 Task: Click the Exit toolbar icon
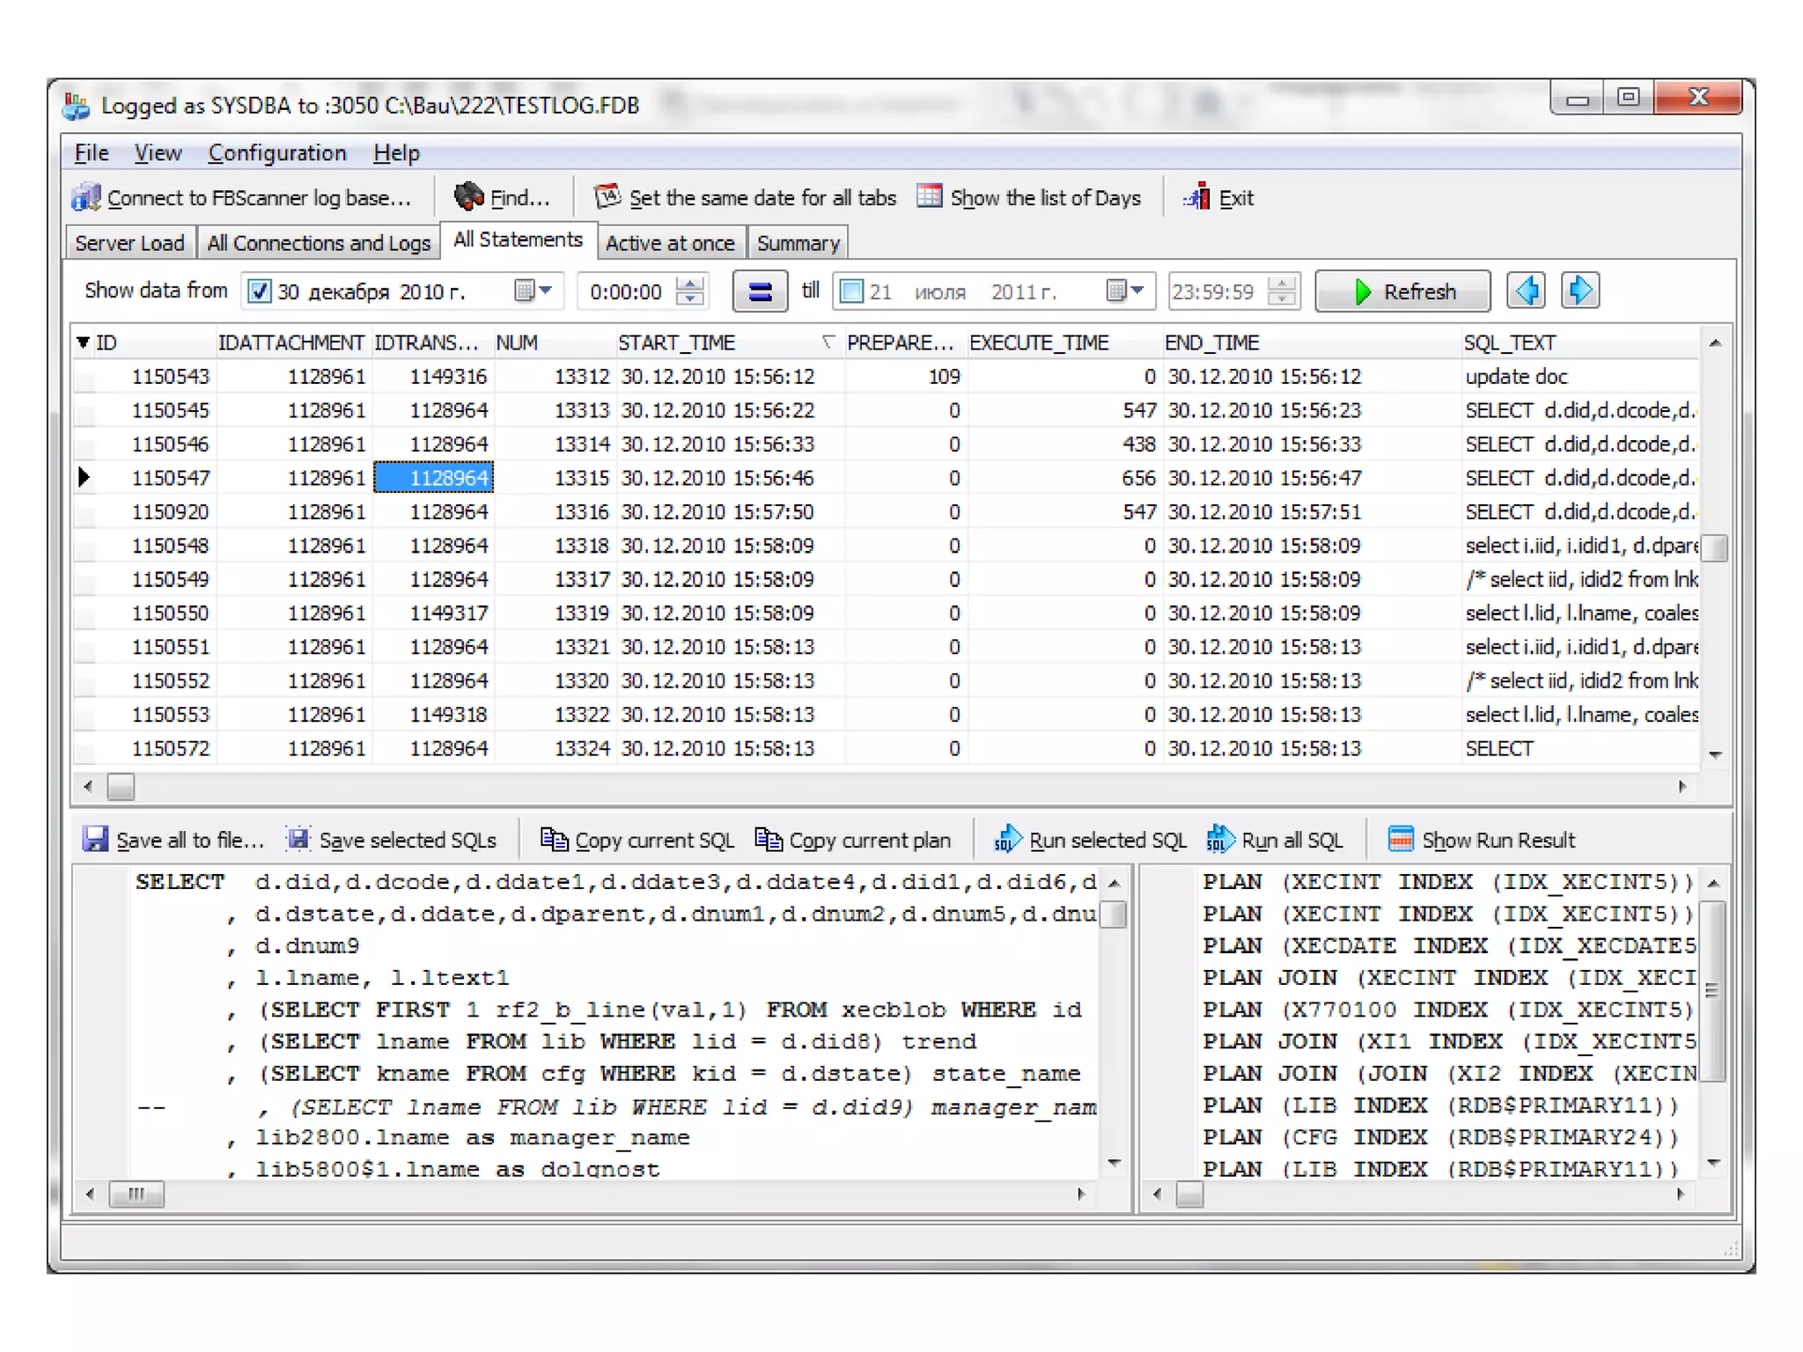tap(1196, 198)
